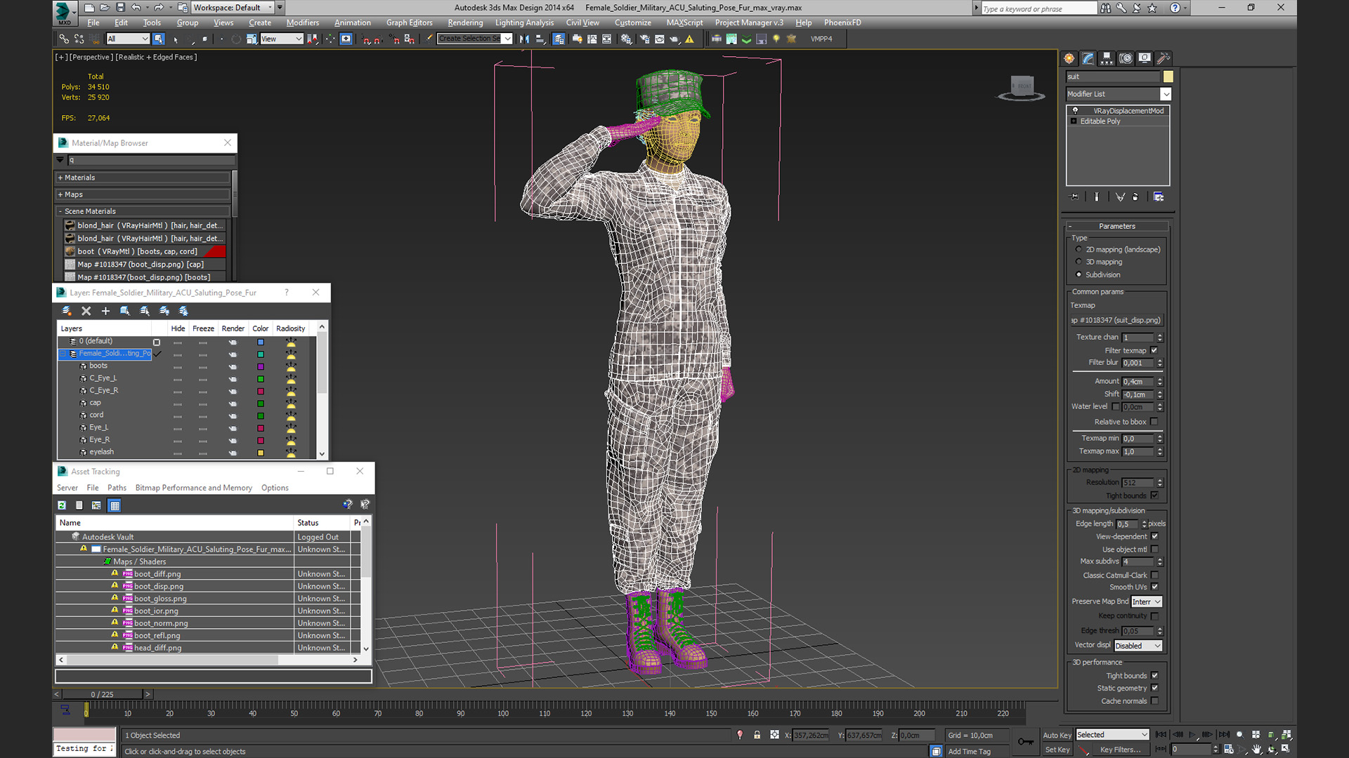Open the Rendering menu

(465, 22)
